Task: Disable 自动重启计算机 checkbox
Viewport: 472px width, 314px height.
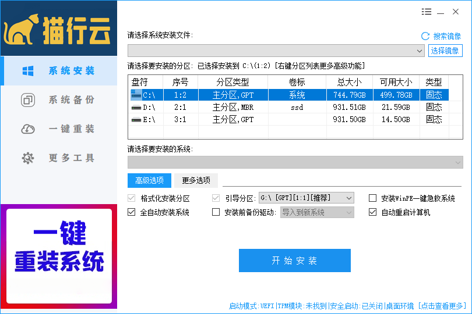Action: coord(373,212)
